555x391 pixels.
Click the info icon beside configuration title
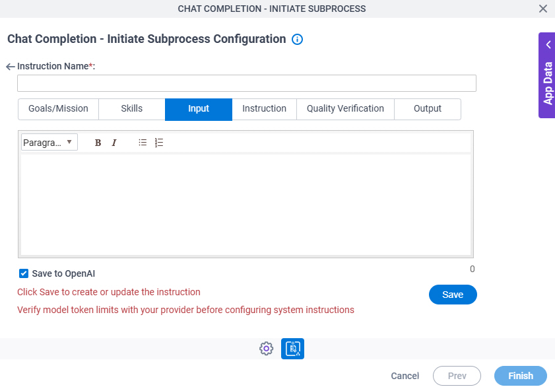click(x=297, y=40)
